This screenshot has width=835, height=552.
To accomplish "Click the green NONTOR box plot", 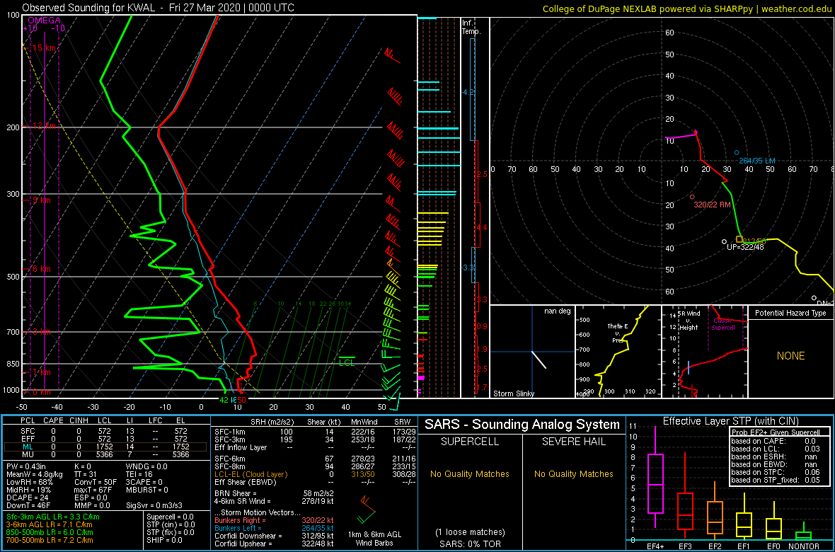I will coord(804,531).
